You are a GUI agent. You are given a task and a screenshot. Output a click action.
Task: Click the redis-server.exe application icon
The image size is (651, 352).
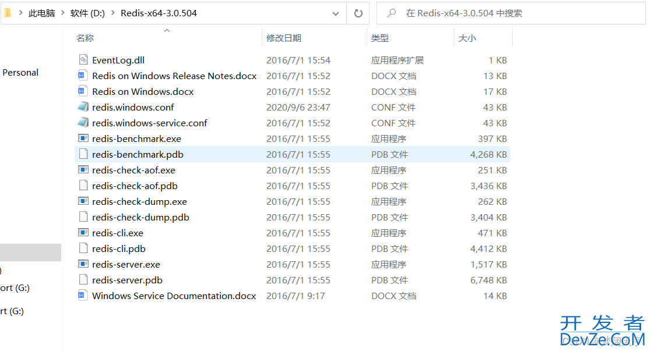83,264
